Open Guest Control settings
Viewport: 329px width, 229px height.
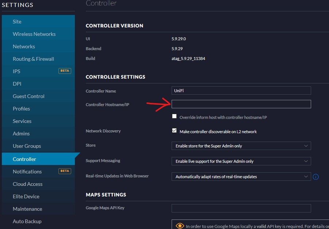tap(38, 96)
